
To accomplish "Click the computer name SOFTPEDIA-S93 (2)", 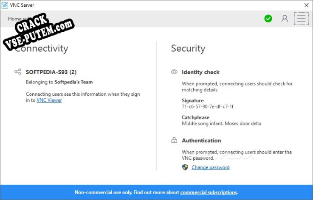I will click(x=51, y=72).
